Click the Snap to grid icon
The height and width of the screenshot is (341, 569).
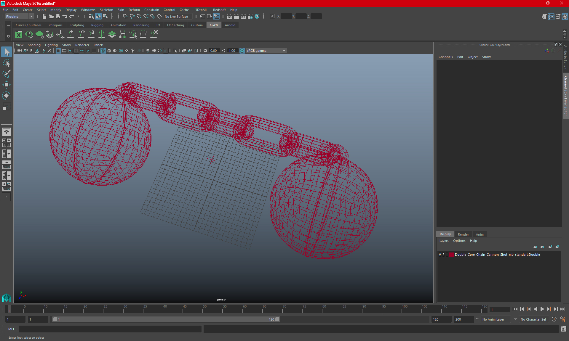(125, 16)
